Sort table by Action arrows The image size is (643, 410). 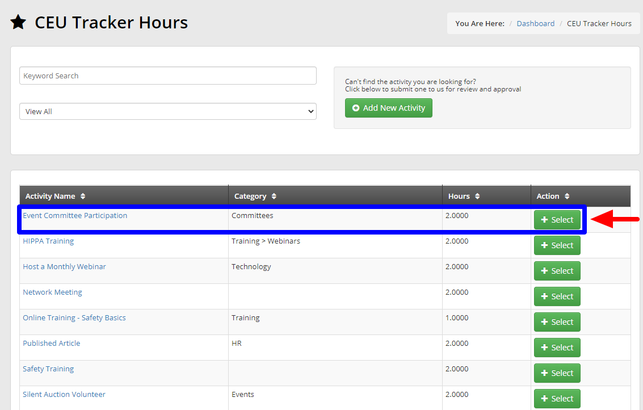(567, 196)
